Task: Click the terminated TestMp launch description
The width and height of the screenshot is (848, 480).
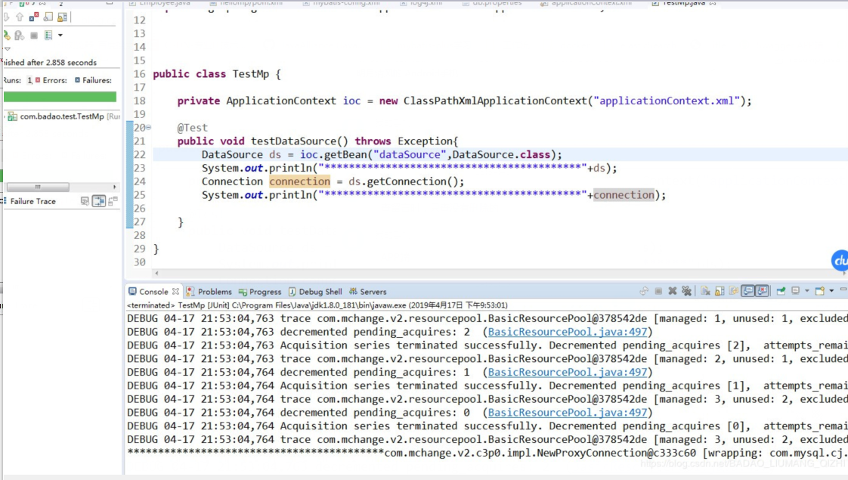Action: (317, 305)
